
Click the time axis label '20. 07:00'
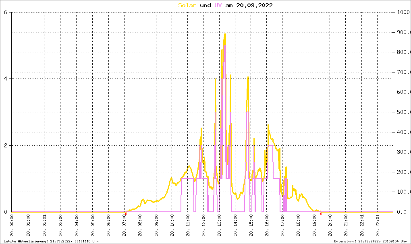(x=124, y=225)
